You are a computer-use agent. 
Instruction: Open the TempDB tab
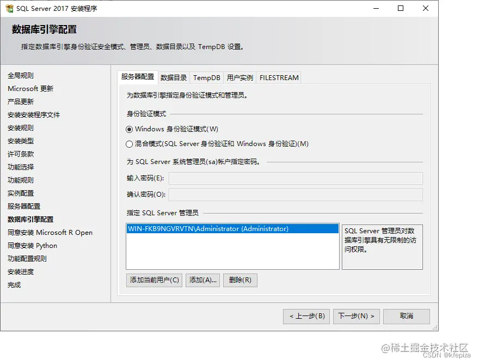coord(207,77)
